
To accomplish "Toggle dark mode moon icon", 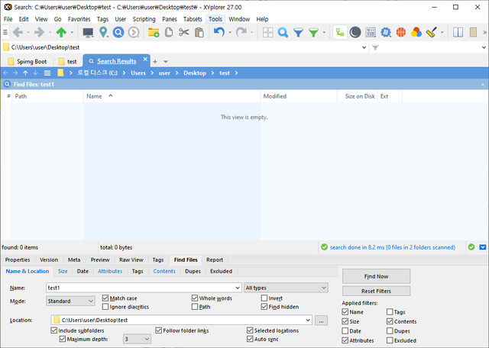I will point(355,32).
